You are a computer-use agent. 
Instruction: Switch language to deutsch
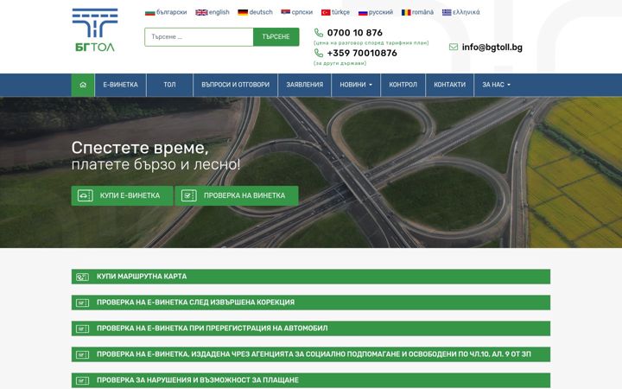pyautogui.click(x=261, y=12)
